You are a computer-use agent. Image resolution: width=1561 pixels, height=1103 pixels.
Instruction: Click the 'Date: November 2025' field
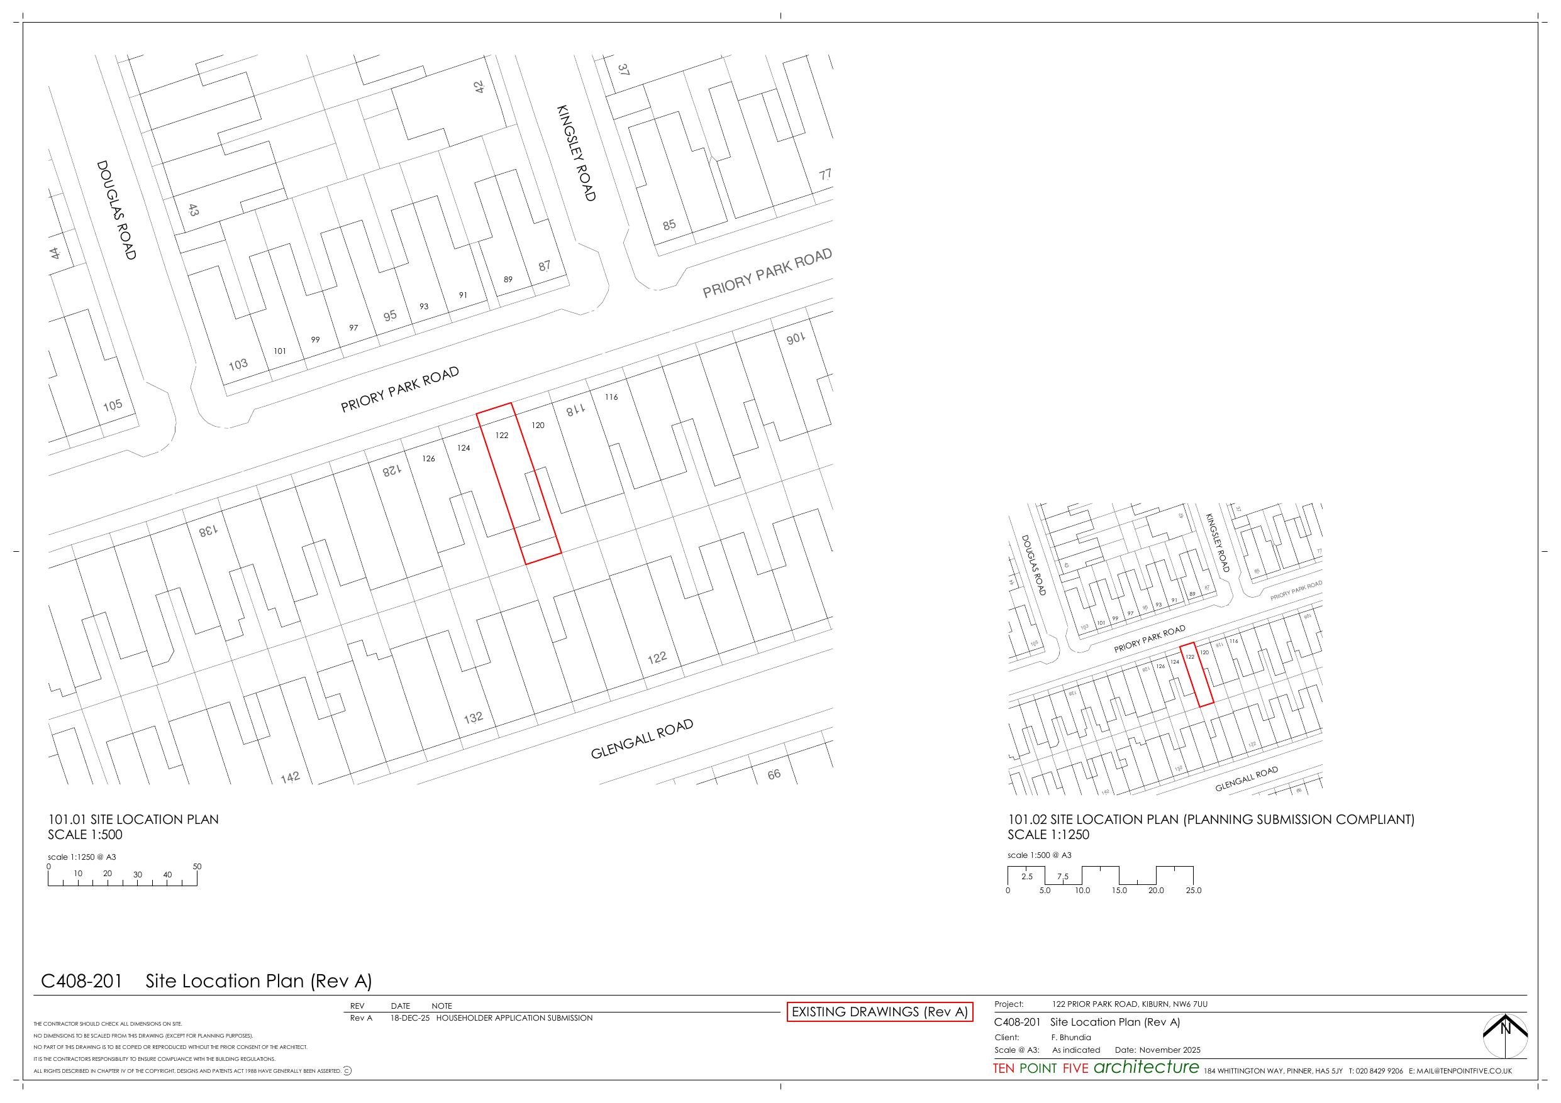1158,1050
